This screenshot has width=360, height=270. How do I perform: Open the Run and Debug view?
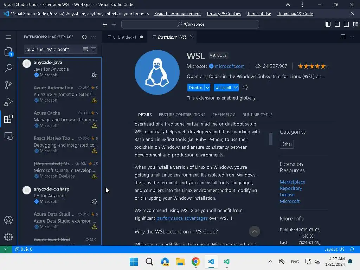coord(8,102)
